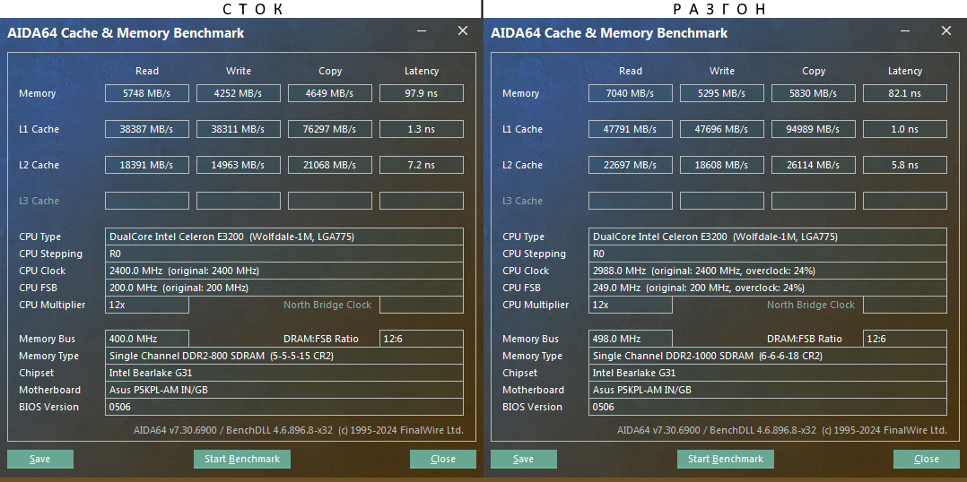Click CPU Clock field showing 2400.0 MHz

pyautogui.click(x=284, y=271)
